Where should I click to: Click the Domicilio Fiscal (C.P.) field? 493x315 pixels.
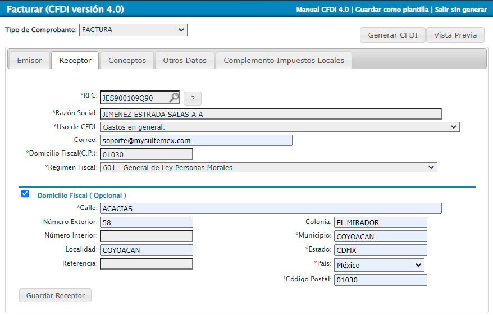click(147, 154)
